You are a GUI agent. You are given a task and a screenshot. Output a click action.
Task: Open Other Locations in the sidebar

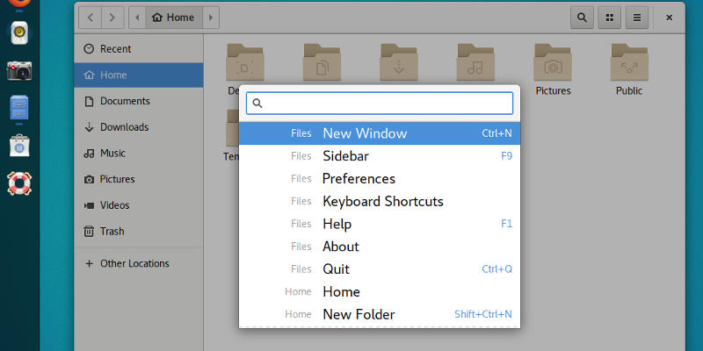coord(134,263)
